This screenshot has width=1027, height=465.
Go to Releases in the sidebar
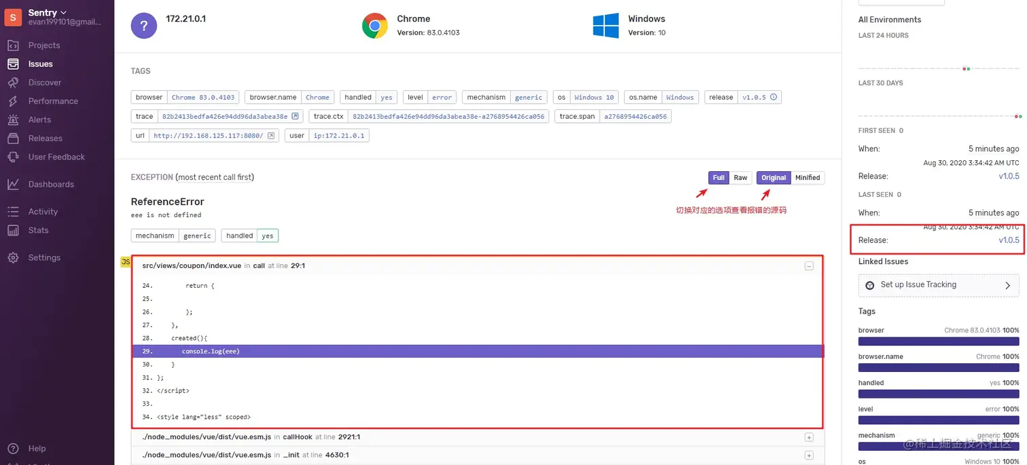(x=45, y=138)
